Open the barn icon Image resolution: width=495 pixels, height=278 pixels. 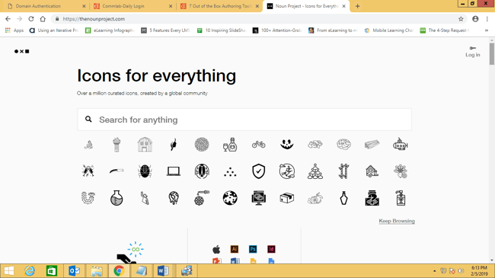(145, 145)
